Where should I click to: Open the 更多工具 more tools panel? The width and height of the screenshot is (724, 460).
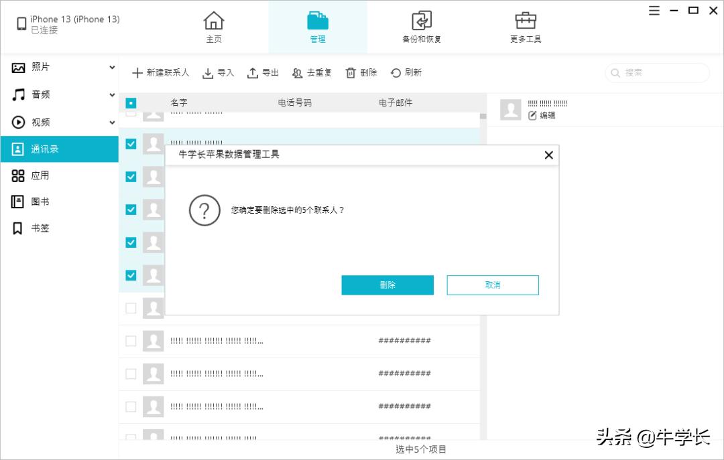[525, 27]
